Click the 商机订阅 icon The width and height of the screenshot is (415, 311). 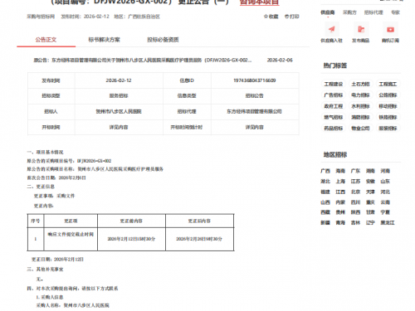tap(390, 29)
